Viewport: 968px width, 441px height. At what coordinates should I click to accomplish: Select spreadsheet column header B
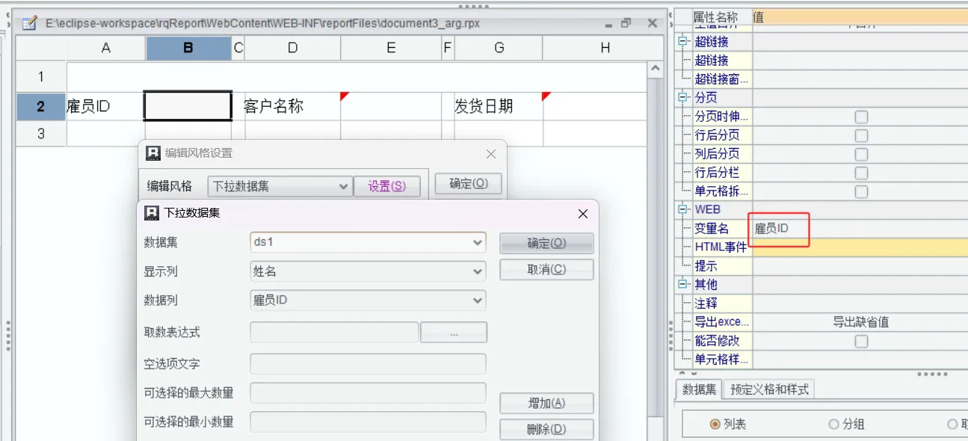pos(187,47)
